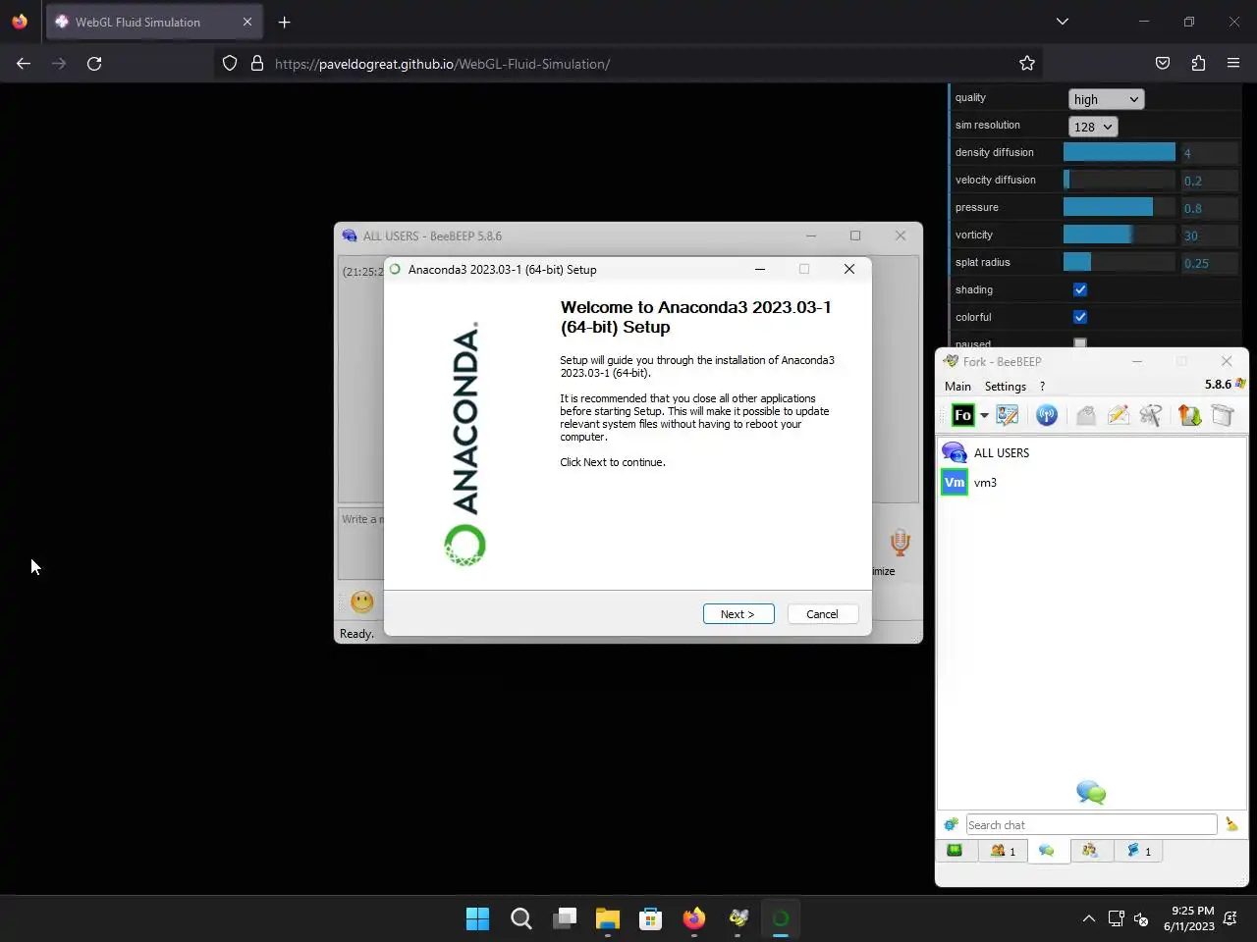1257x942 pixels.
Task: Adjust the splat radius slider
Action: 1120,262
